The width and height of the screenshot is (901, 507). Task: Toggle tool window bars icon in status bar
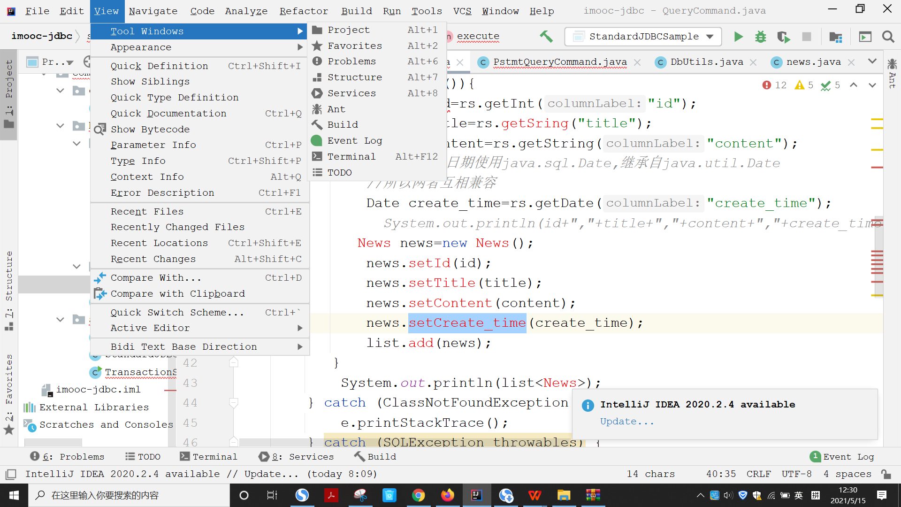pos(11,474)
